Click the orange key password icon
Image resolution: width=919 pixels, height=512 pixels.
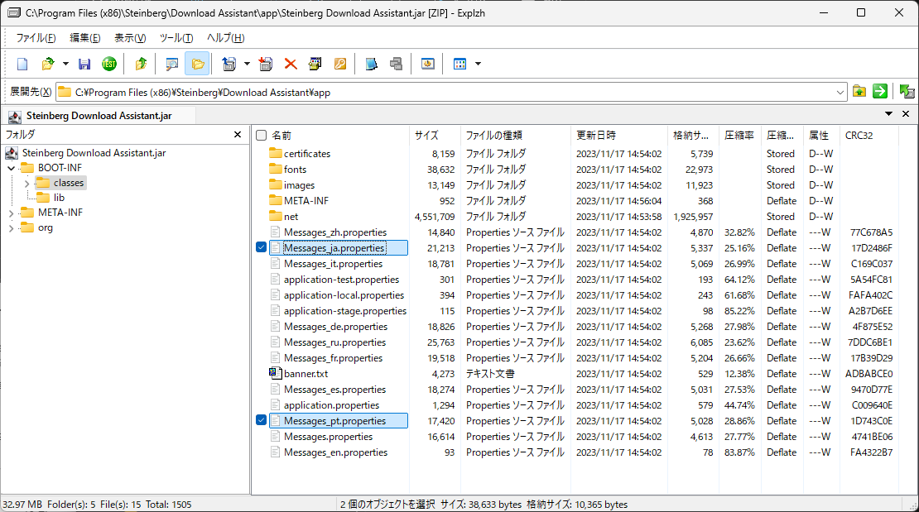(x=340, y=64)
